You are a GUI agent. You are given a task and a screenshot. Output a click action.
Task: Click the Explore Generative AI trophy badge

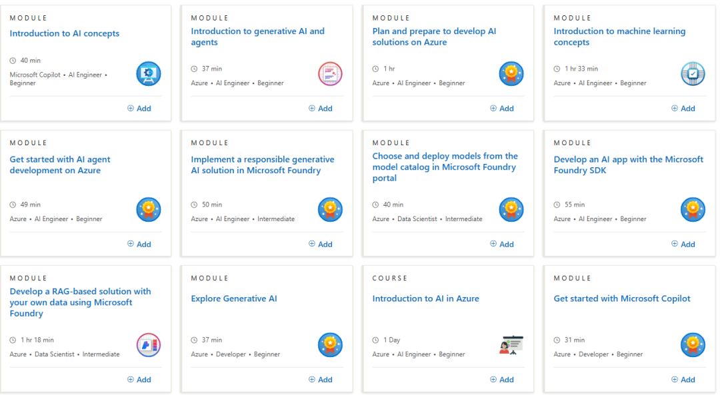tap(330, 345)
